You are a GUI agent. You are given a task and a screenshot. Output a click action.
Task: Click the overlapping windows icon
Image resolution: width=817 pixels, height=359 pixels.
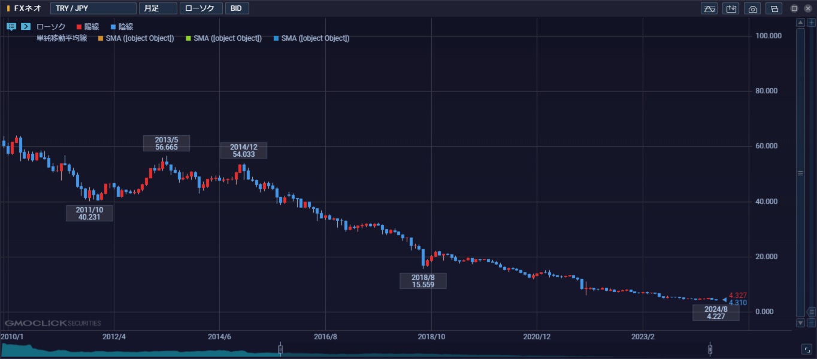click(774, 8)
